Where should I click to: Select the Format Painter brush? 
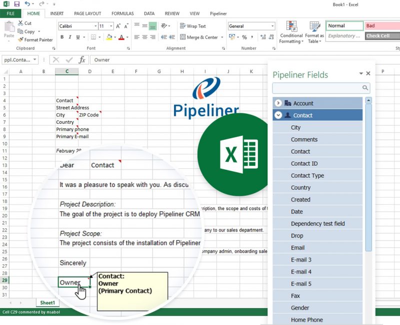click(20, 39)
